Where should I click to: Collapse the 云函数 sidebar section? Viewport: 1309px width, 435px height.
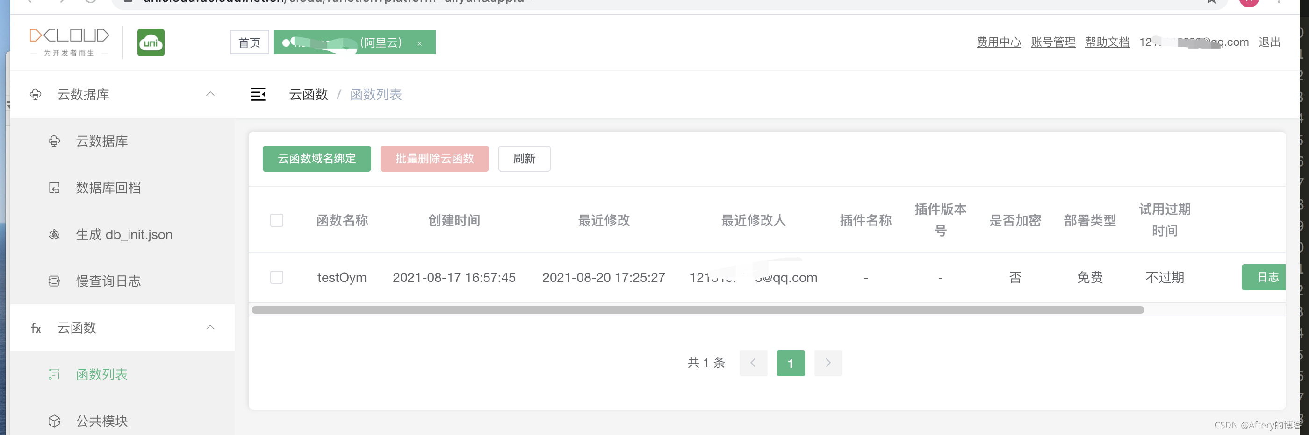[x=210, y=328]
